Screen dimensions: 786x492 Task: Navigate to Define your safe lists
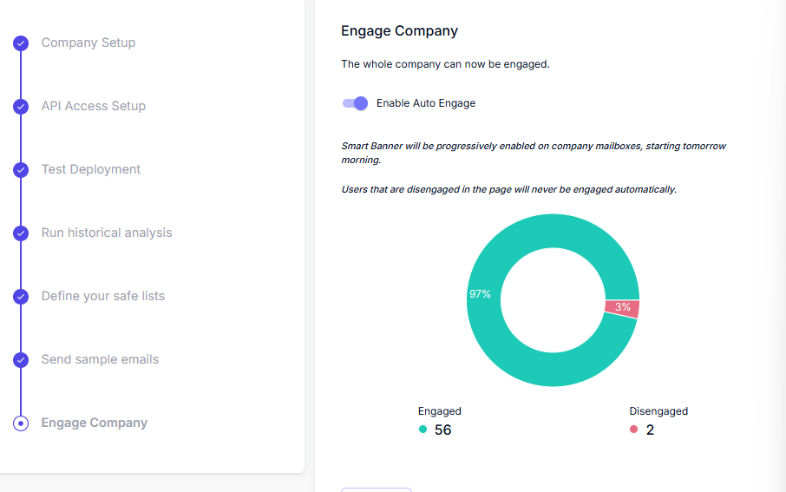pos(102,296)
